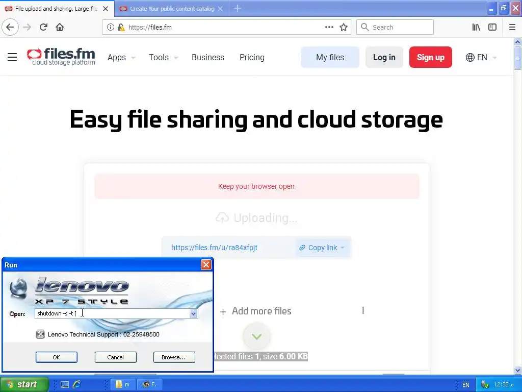
Task: Bookmark this page with the star icon
Action: [344, 28]
